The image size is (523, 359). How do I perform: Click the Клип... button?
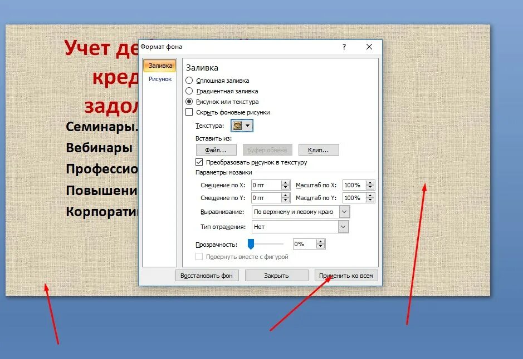click(x=319, y=150)
